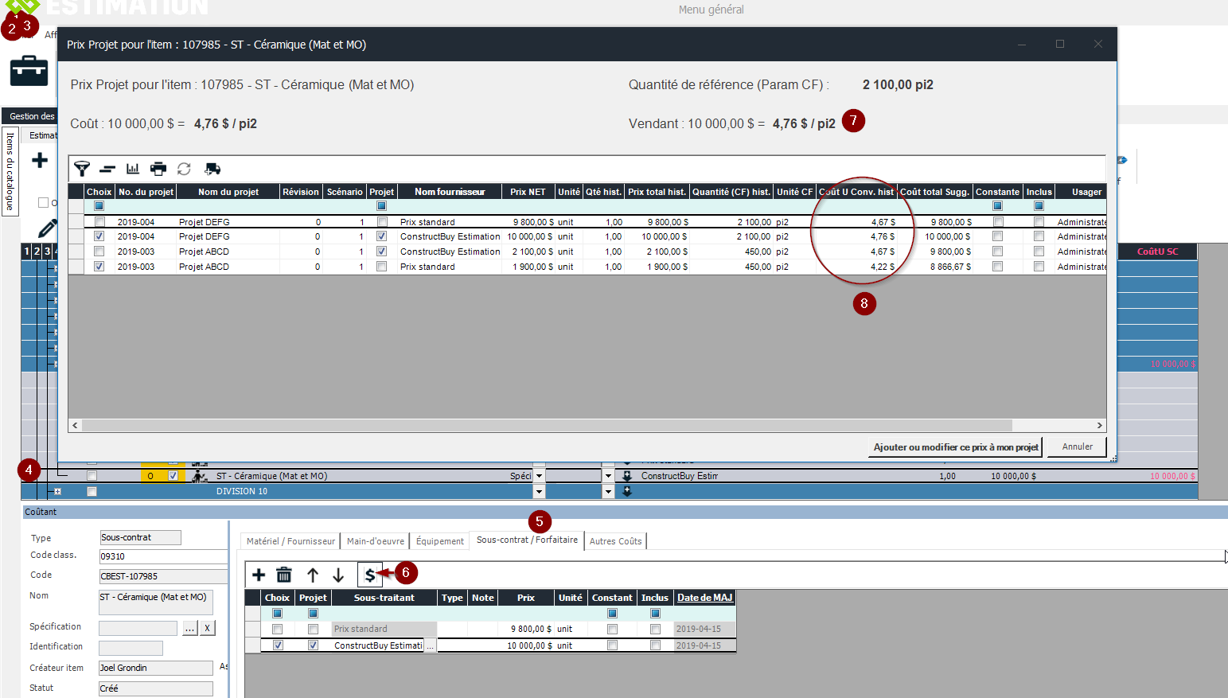Click the dollar sign project price icon

point(369,575)
